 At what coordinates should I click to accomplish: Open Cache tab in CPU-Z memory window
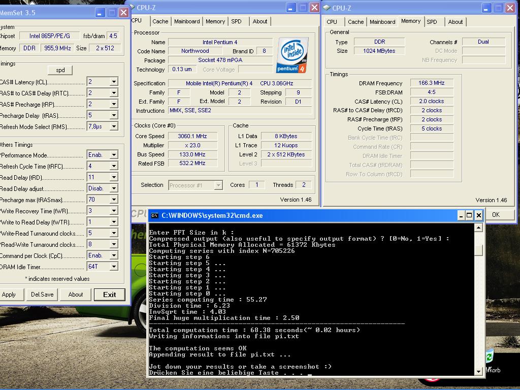point(356,22)
